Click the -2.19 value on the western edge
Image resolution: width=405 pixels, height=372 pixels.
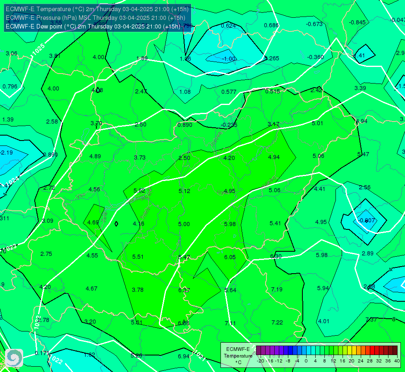pyautogui.click(x=7, y=153)
